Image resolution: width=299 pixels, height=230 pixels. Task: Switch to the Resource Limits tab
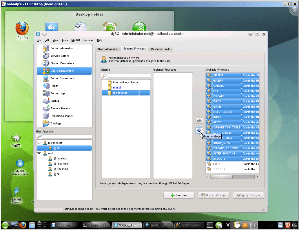tap(161, 49)
